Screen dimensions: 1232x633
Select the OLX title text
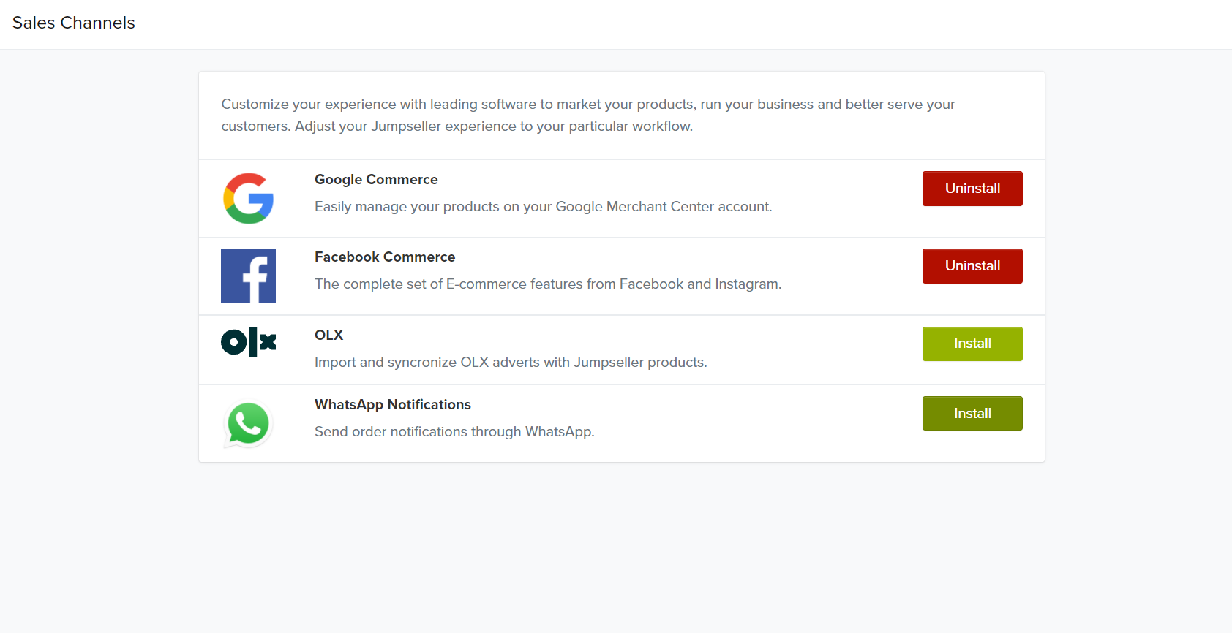click(x=328, y=335)
